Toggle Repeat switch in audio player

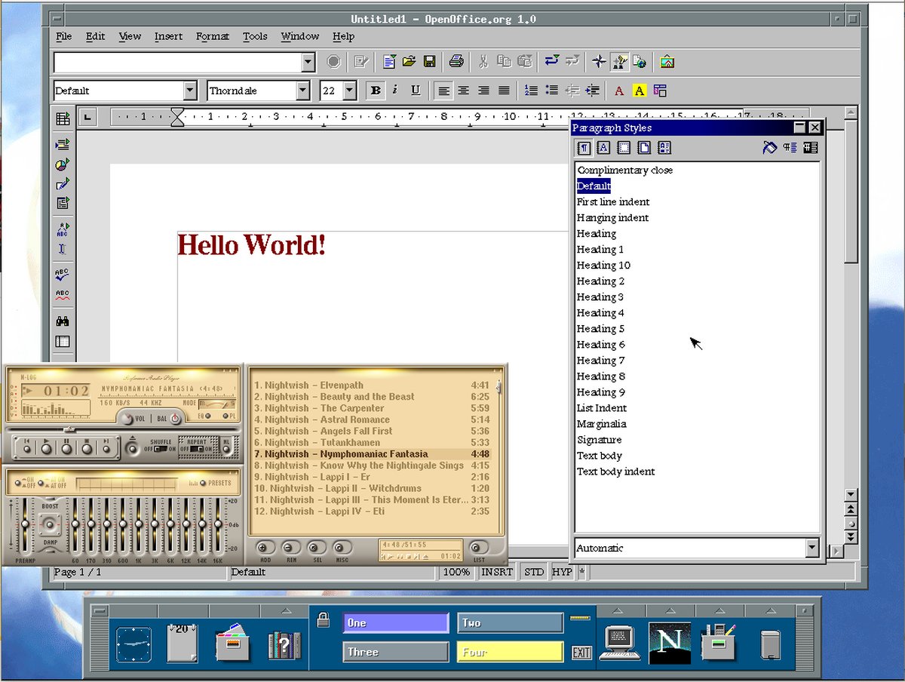[198, 449]
